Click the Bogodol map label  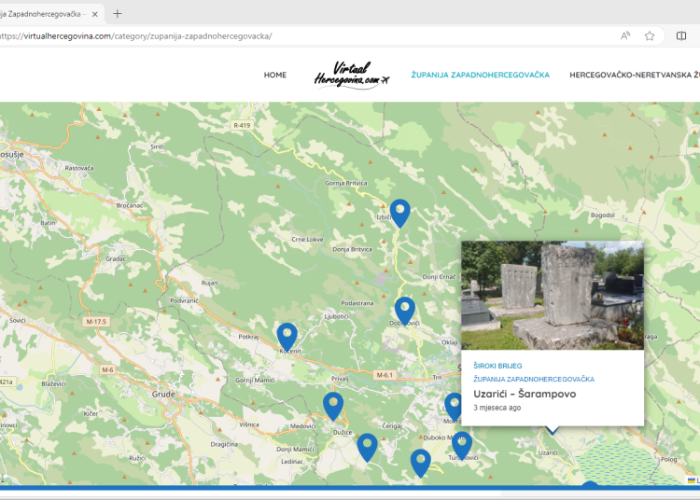click(x=603, y=215)
